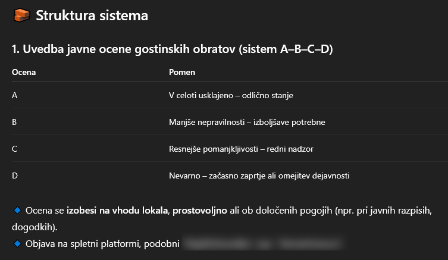Click the blue diamond bullet before Objava na

17,244
